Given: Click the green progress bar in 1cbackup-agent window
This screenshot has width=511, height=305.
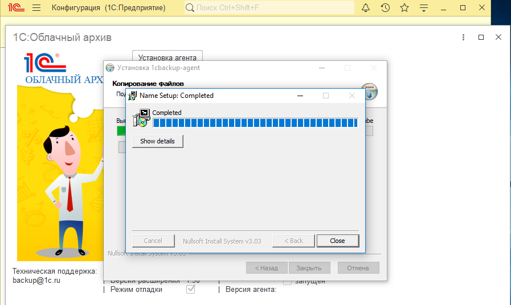Looking at the screenshot, I should pos(121,131).
